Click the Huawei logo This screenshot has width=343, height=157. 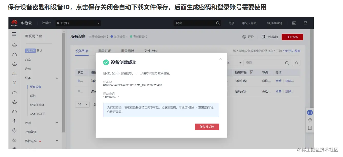pos(14,23)
